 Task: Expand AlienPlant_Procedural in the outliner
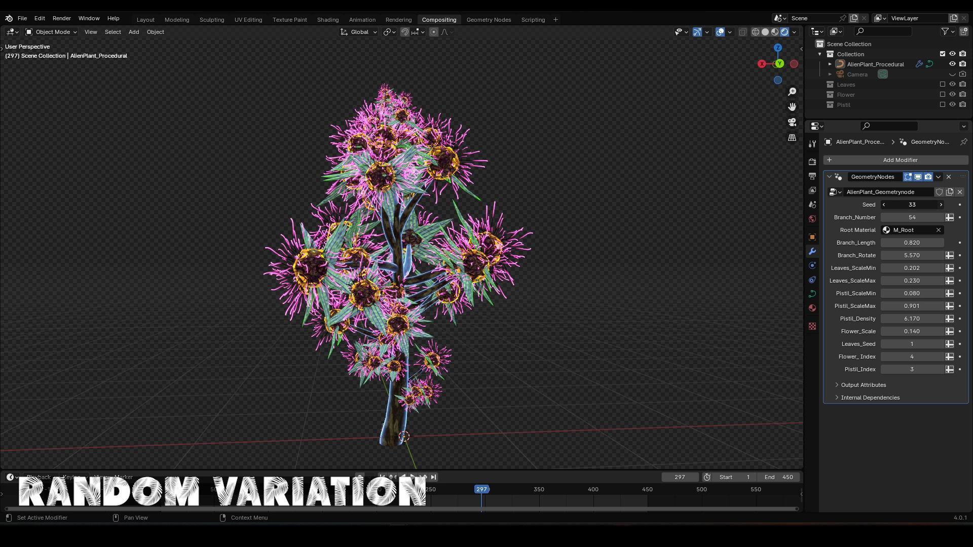pos(830,64)
